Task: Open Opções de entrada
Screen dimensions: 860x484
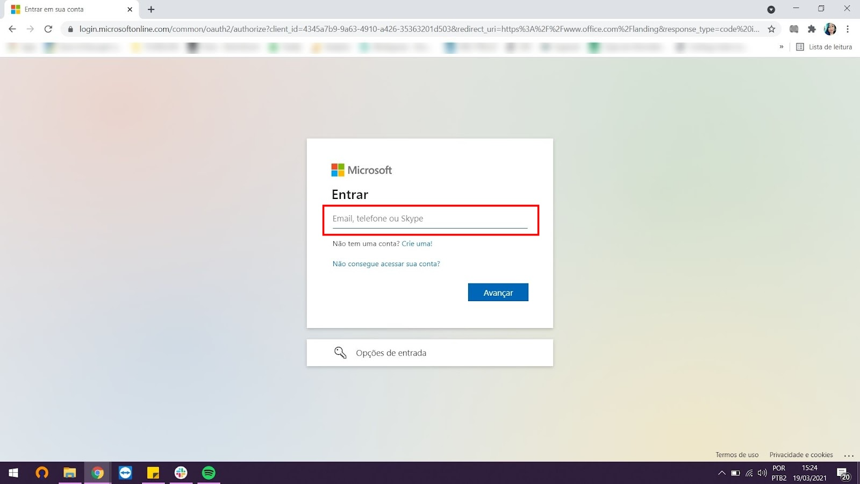Action: tap(429, 353)
